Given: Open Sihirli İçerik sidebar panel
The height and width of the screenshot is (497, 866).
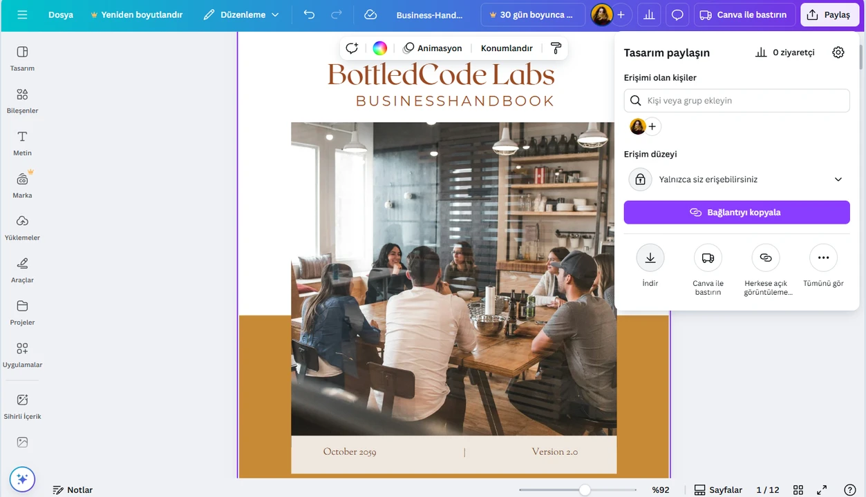Looking at the screenshot, I should tap(22, 407).
